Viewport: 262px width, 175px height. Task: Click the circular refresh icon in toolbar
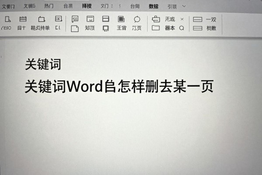coord(137,19)
